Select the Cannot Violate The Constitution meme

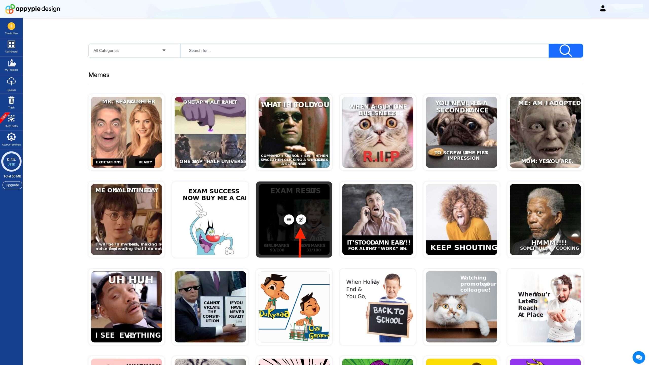[210, 307]
